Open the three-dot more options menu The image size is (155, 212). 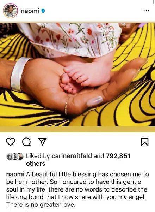[x=146, y=11]
